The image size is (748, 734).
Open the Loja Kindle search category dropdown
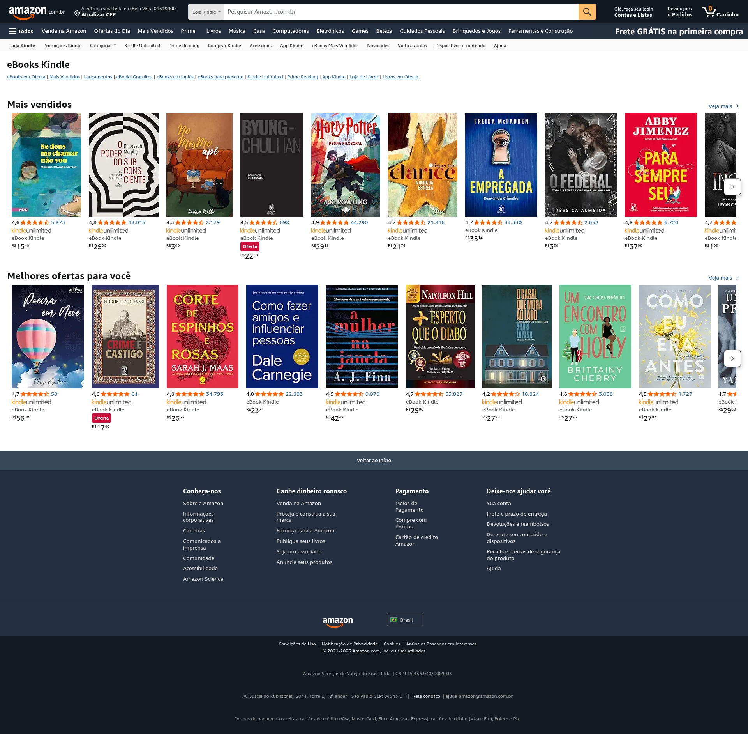[x=206, y=12]
